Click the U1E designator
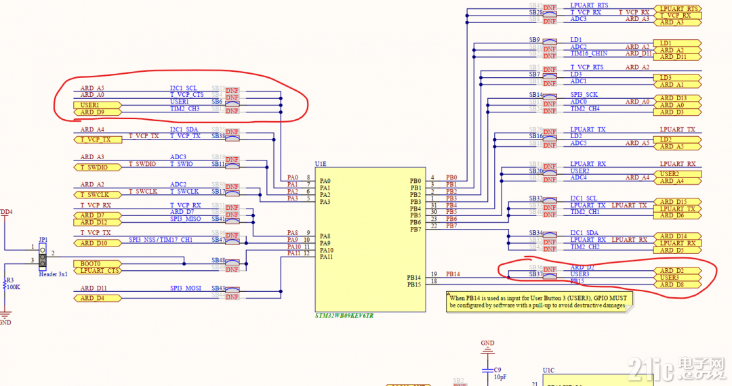The image size is (732, 386). click(321, 164)
